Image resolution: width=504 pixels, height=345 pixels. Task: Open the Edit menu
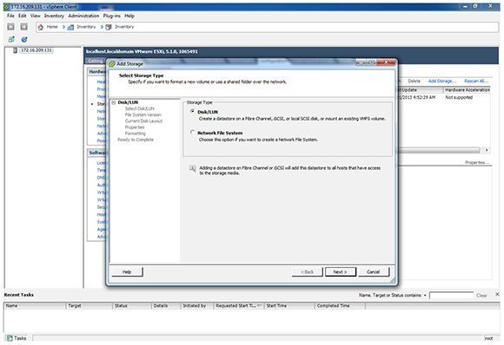[x=23, y=16]
